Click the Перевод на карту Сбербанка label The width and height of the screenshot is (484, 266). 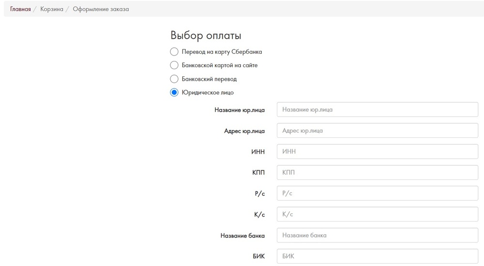coord(222,52)
